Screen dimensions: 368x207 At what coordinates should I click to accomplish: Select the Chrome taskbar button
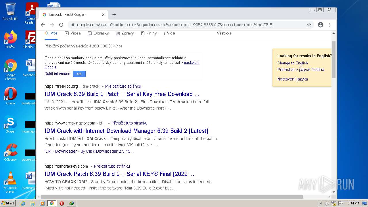click(x=52, y=203)
